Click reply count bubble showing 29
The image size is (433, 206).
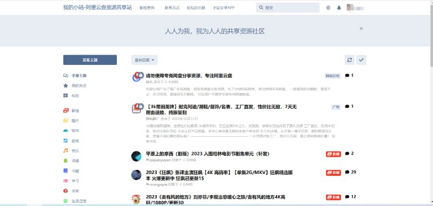pyautogui.click(x=350, y=172)
